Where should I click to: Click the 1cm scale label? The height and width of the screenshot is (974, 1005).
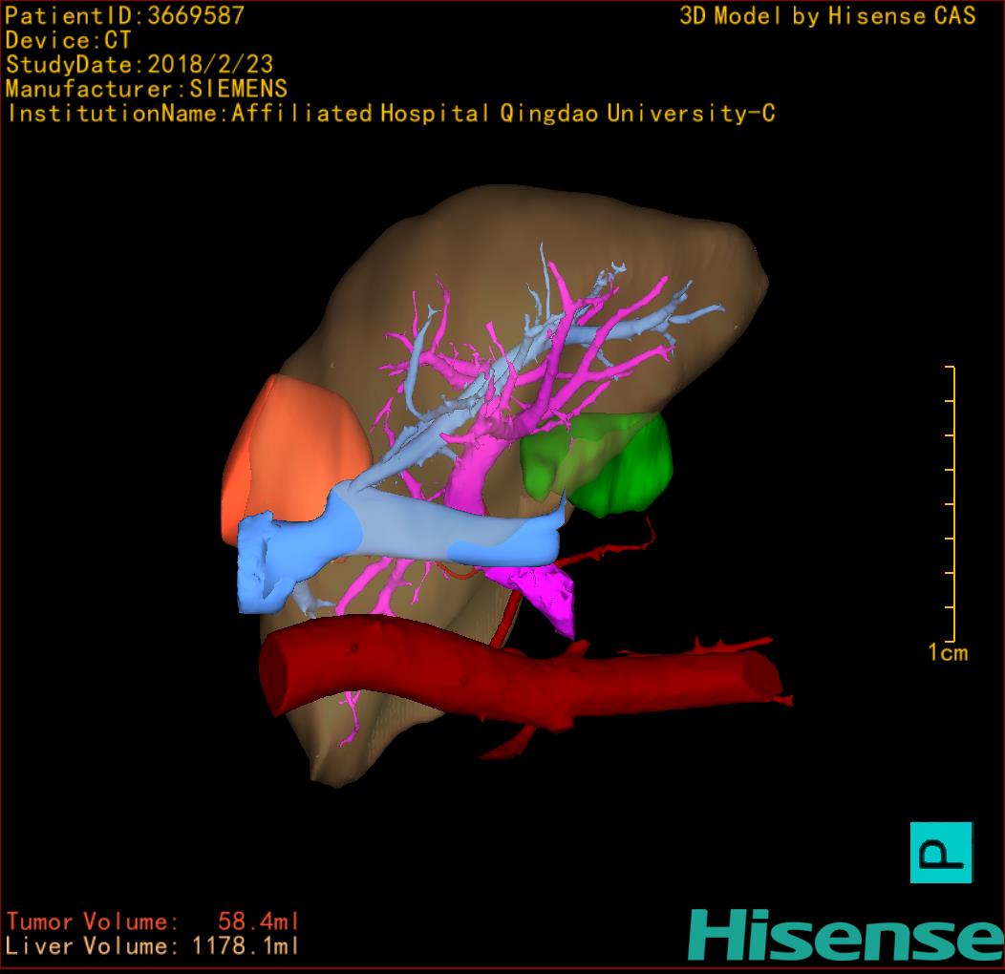[947, 653]
